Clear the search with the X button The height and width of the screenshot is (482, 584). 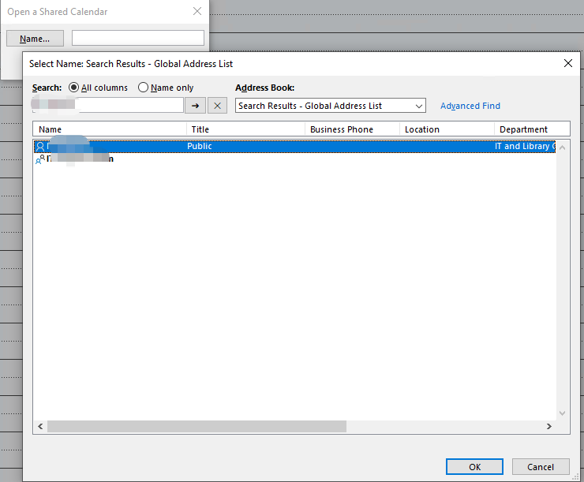(x=217, y=106)
